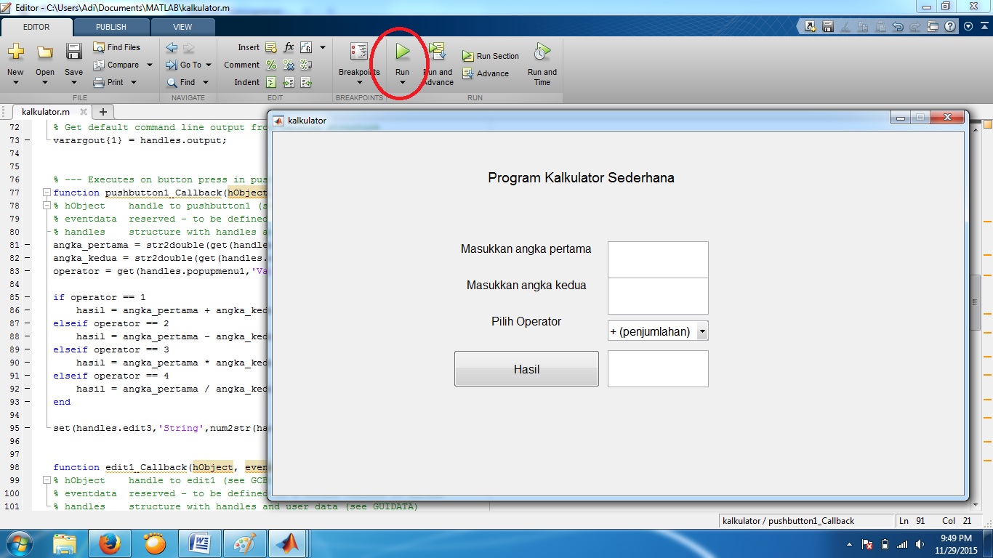Click the Find Files button
Screen dimensions: 993x558
pos(116,47)
